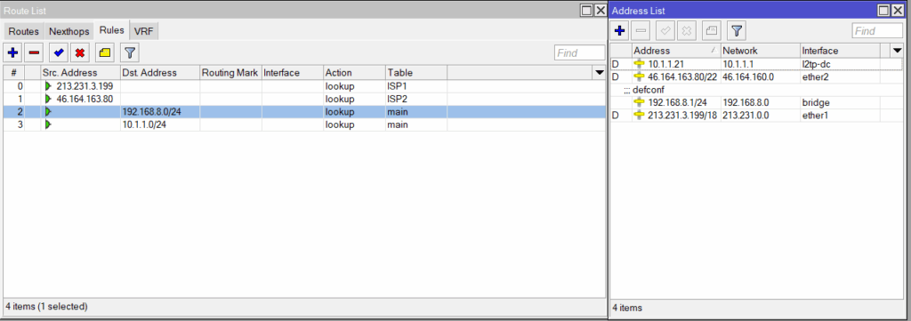The image size is (911, 321).
Task: Select network 213.231.0.0 cell
Action: (x=761, y=115)
